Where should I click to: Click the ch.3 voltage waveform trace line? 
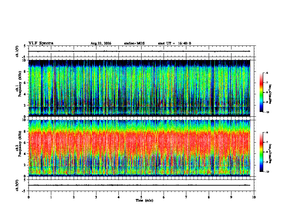pyautogui.click(x=139, y=185)
